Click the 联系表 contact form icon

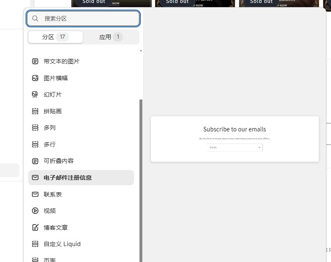(x=35, y=194)
